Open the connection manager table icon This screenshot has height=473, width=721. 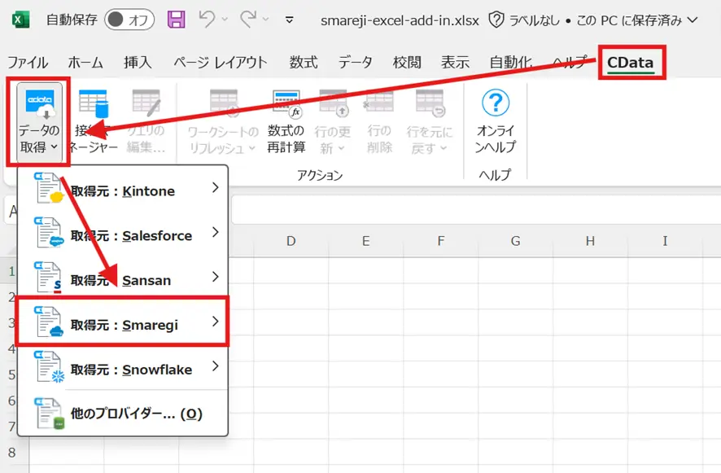(94, 103)
